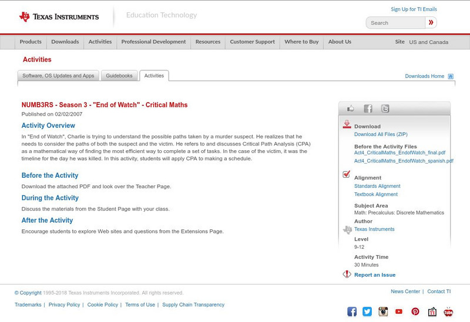Click the gray TI logo beside Author

pos(347,229)
